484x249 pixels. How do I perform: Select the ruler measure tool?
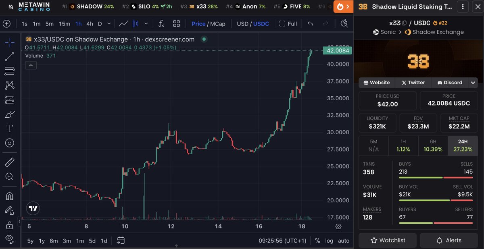[x=10, y=162]
